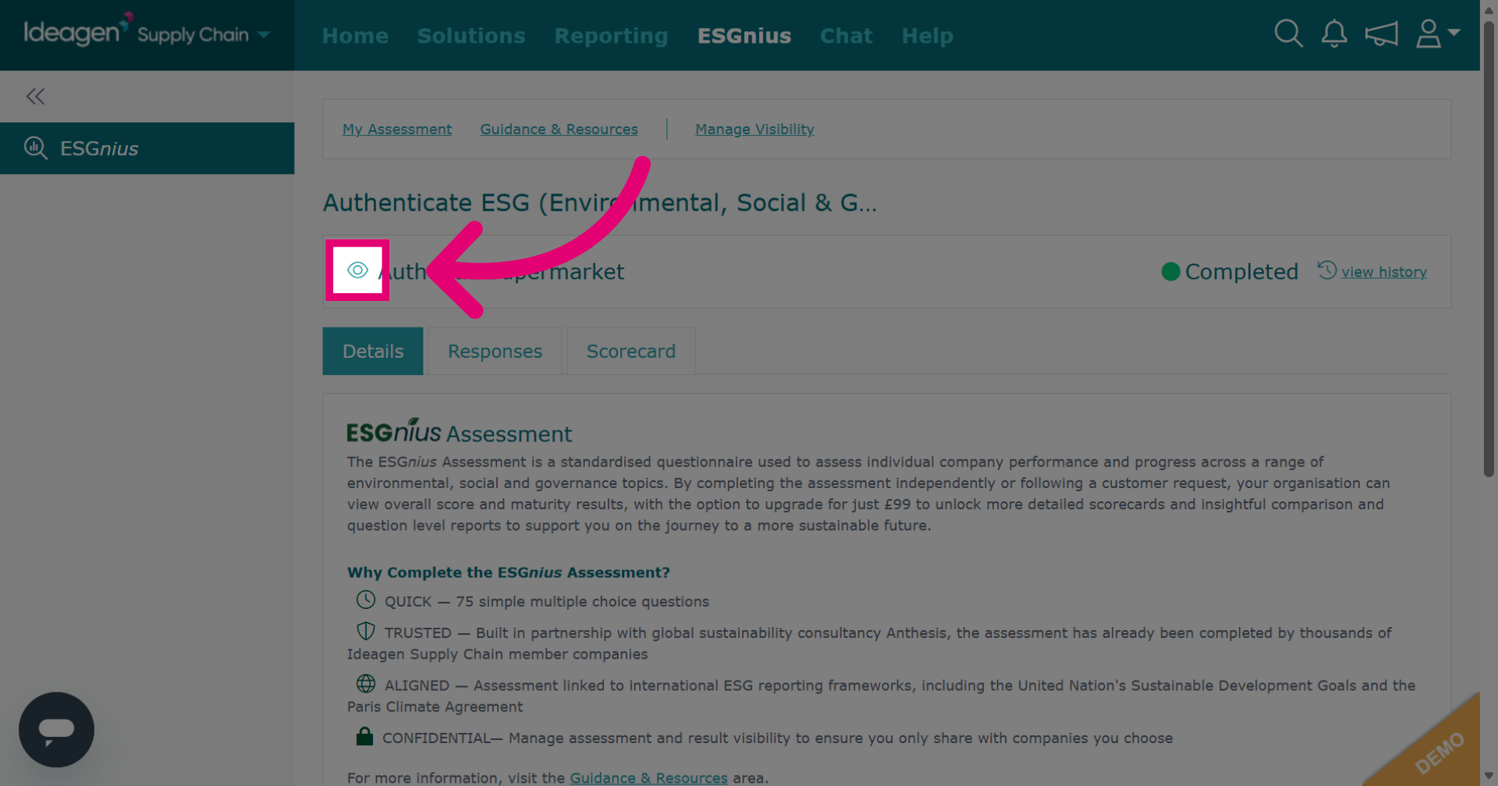This screenshot has height=786, width=1498.
Task: Click the shield icon beside TRUSTED
Action: (366, 631)
